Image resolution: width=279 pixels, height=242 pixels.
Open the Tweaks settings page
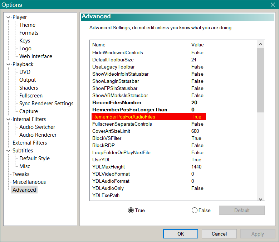(x=21, y=174)
